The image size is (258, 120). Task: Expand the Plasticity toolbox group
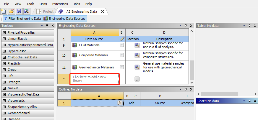click(x=4, y=63)
